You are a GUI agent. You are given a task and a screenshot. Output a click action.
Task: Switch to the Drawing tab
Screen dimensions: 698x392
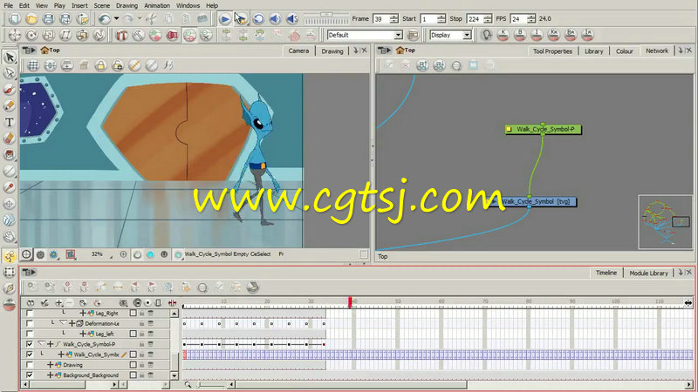pos(332,51)
